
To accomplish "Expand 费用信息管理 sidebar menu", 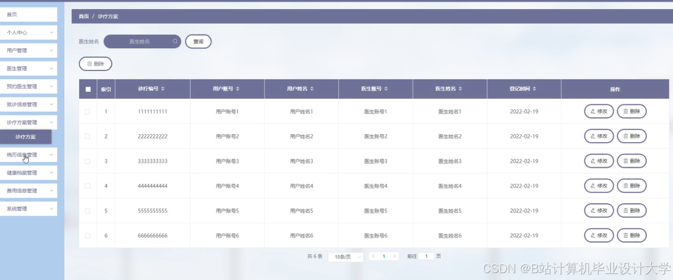I will pos(28,191).
